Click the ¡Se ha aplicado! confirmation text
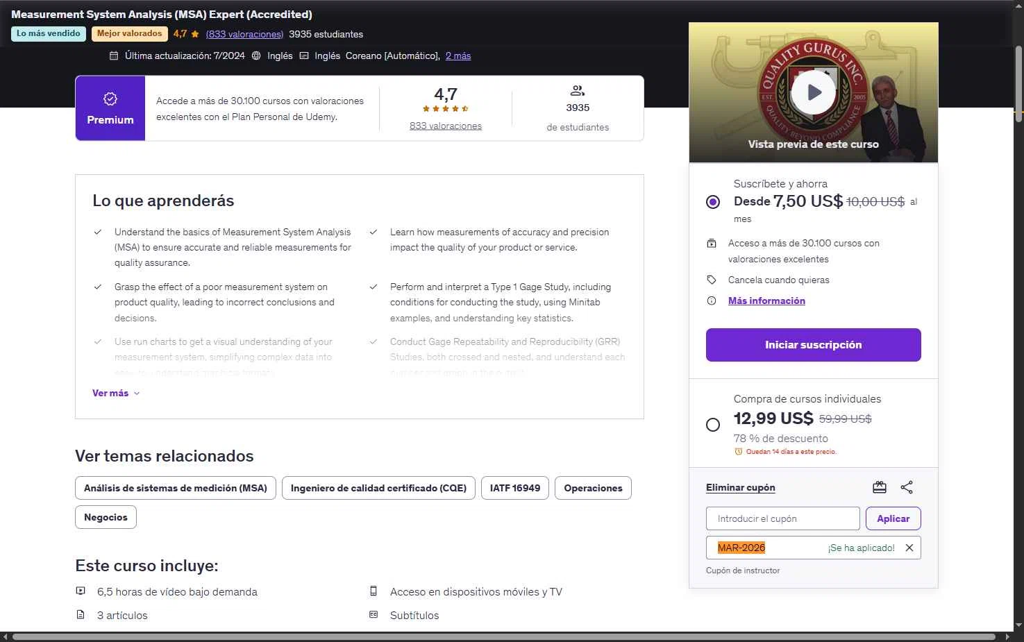This screenshot has height=642, width=1024. [x=861, y=548]
